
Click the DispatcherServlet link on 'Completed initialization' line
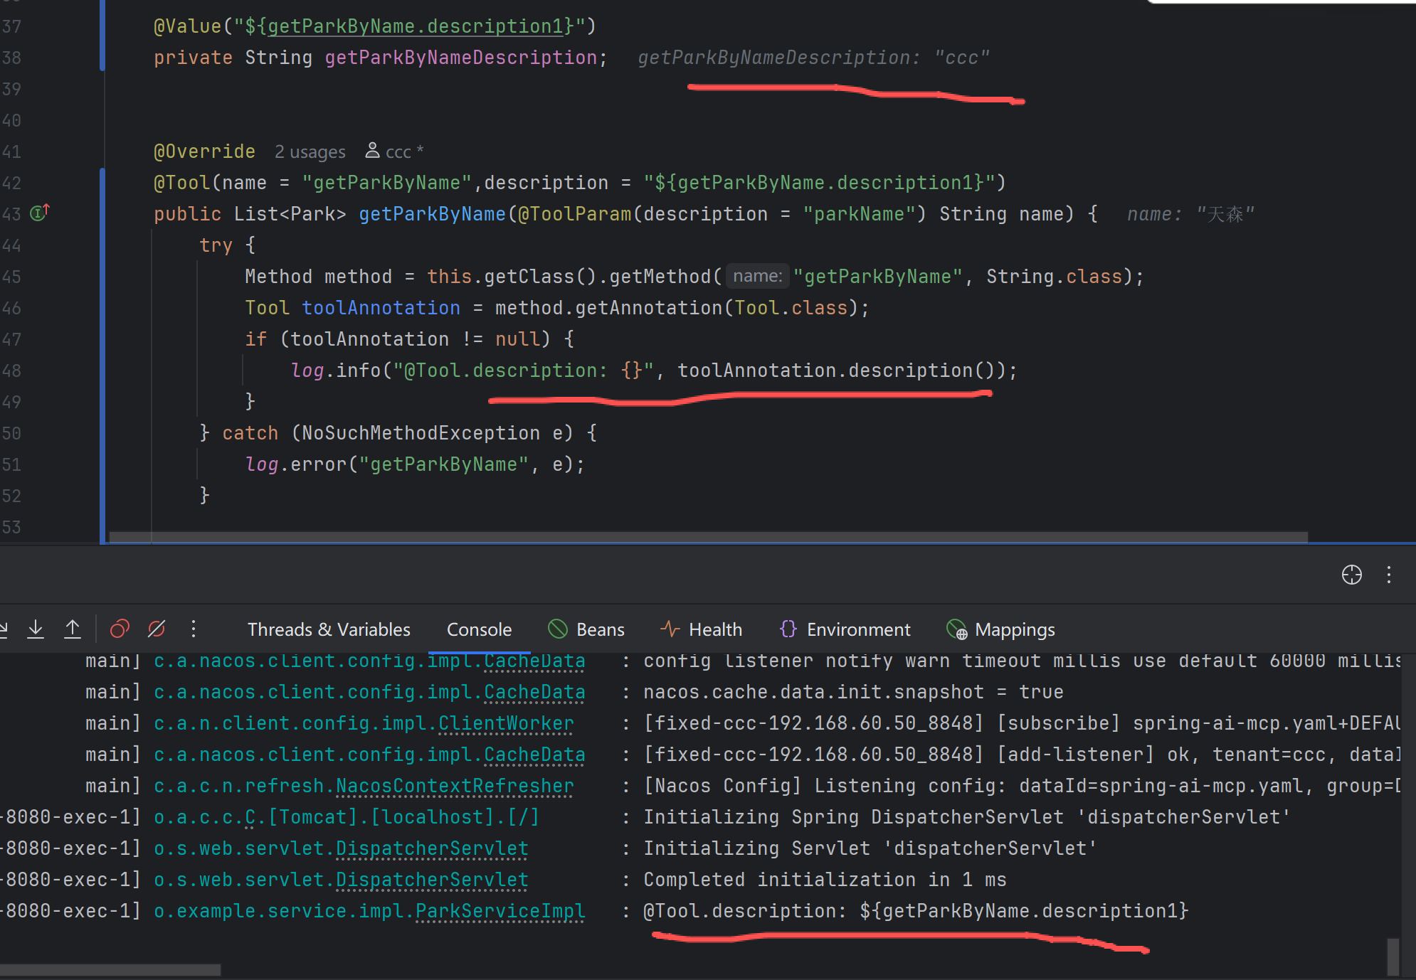(432, 880)
